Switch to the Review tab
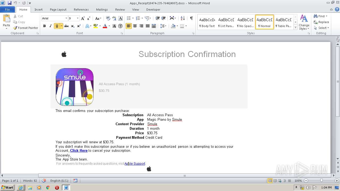 click(120, 10)
